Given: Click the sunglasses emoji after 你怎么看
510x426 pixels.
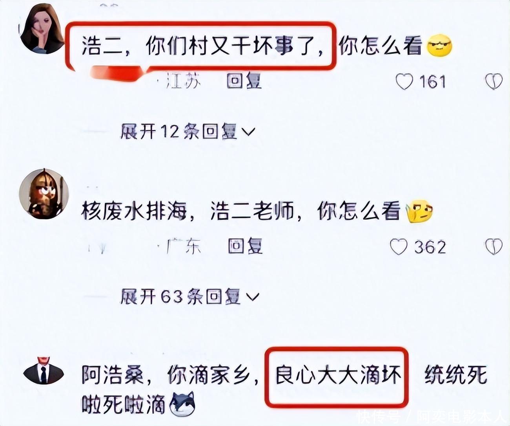Looking at the screenshot, I should 439,46.
